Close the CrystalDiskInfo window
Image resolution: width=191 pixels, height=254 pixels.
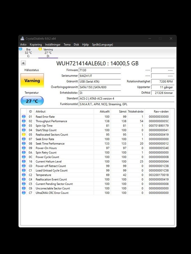(171, 39)
